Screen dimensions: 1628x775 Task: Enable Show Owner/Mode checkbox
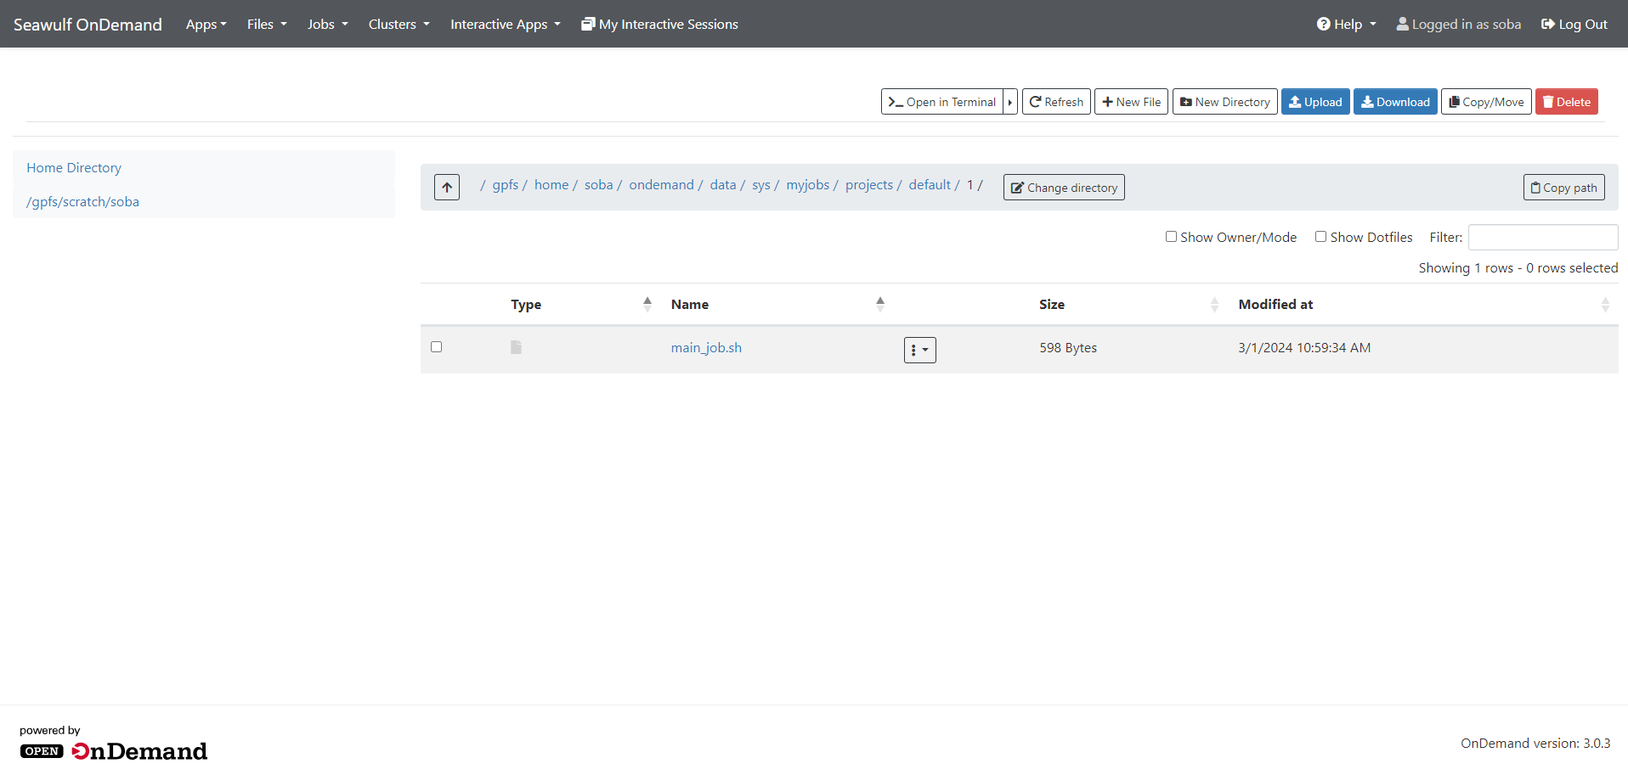click(x=1171, y=237)
